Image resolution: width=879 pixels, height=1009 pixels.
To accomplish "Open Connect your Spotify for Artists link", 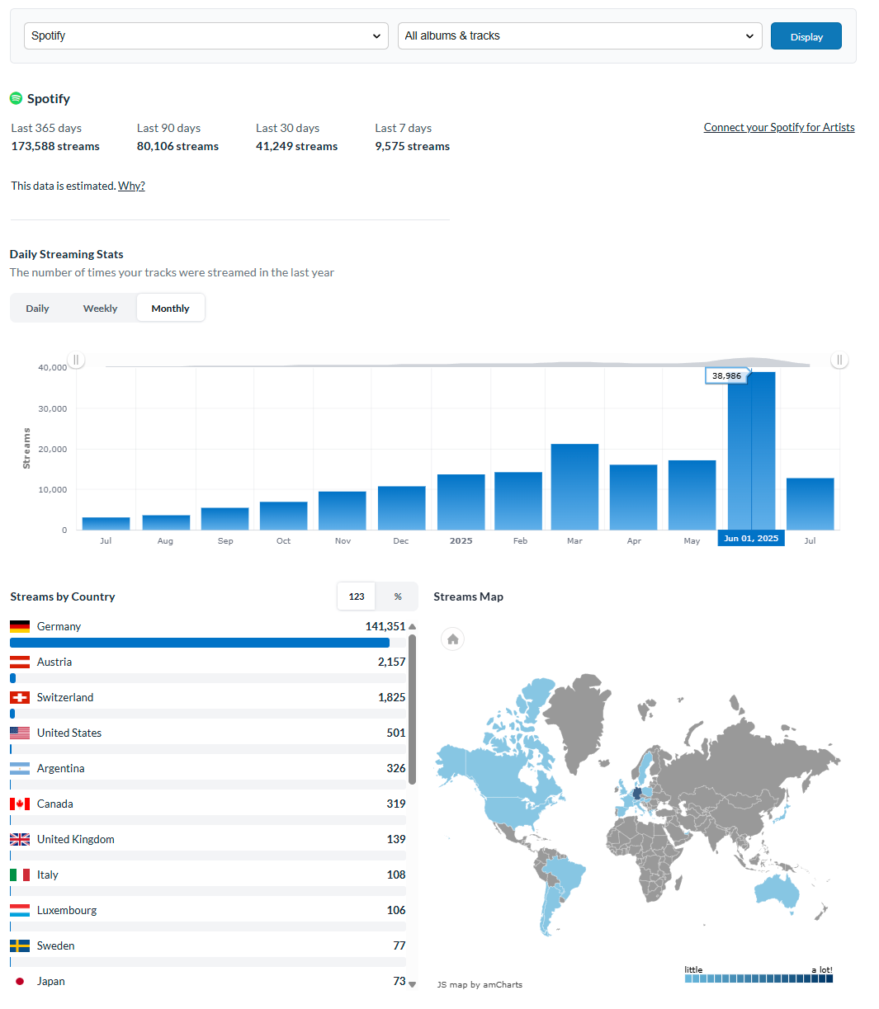I will 779,127.
